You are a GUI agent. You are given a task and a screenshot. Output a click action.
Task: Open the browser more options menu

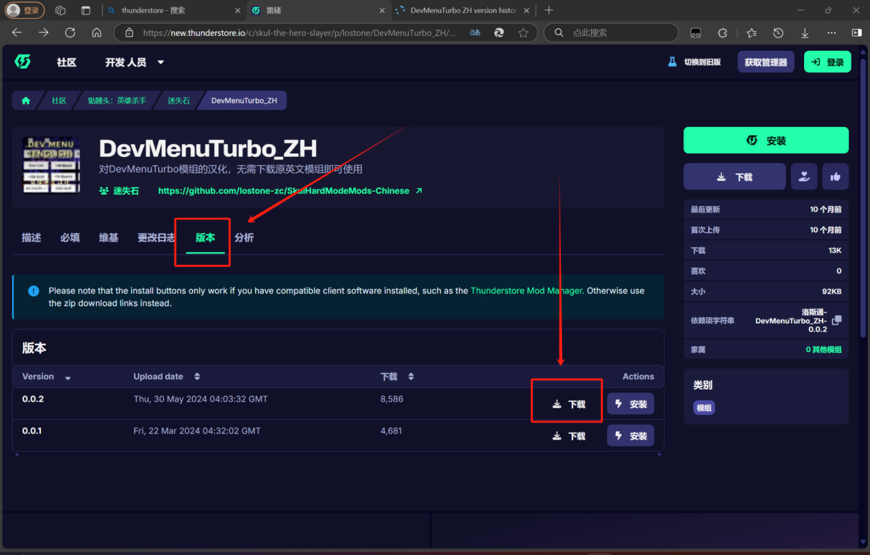tap(831, 33)
